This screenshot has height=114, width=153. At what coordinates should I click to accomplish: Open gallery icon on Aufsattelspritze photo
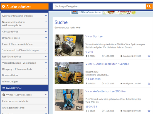click(79, 108)
